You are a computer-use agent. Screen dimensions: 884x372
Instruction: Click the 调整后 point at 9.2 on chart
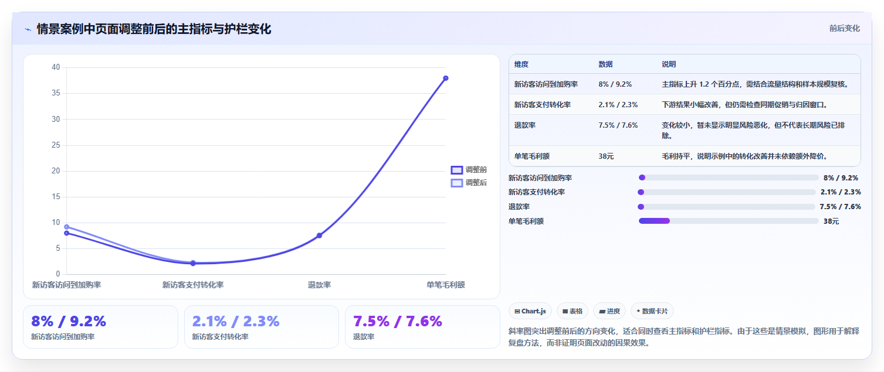click(x=66, y=227)
